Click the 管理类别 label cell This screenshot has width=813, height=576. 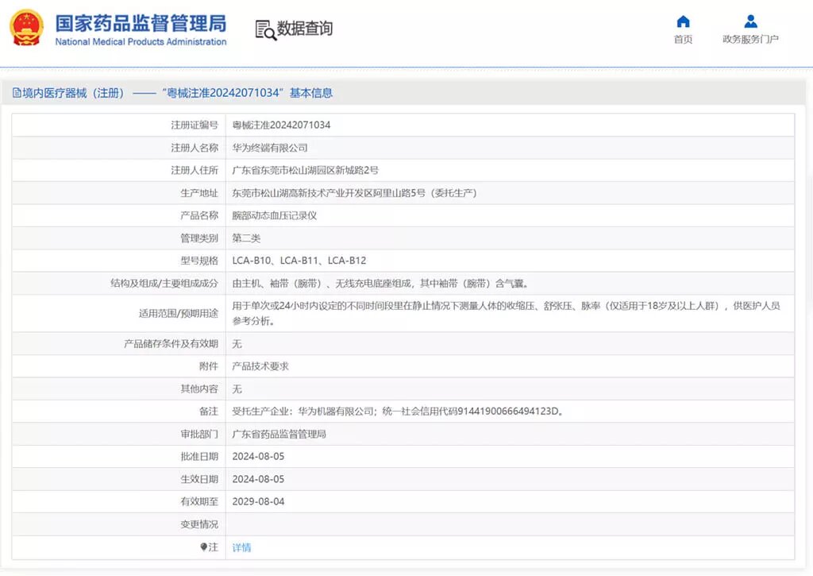click(119, 238)
